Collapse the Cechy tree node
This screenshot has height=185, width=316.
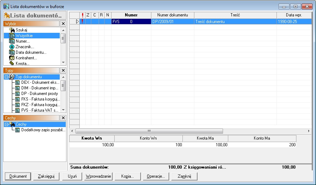6,124
